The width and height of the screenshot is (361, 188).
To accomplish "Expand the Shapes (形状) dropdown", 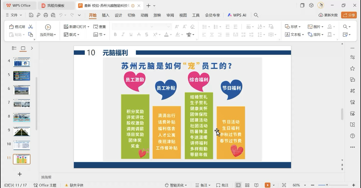I will [x=292, y=27].
